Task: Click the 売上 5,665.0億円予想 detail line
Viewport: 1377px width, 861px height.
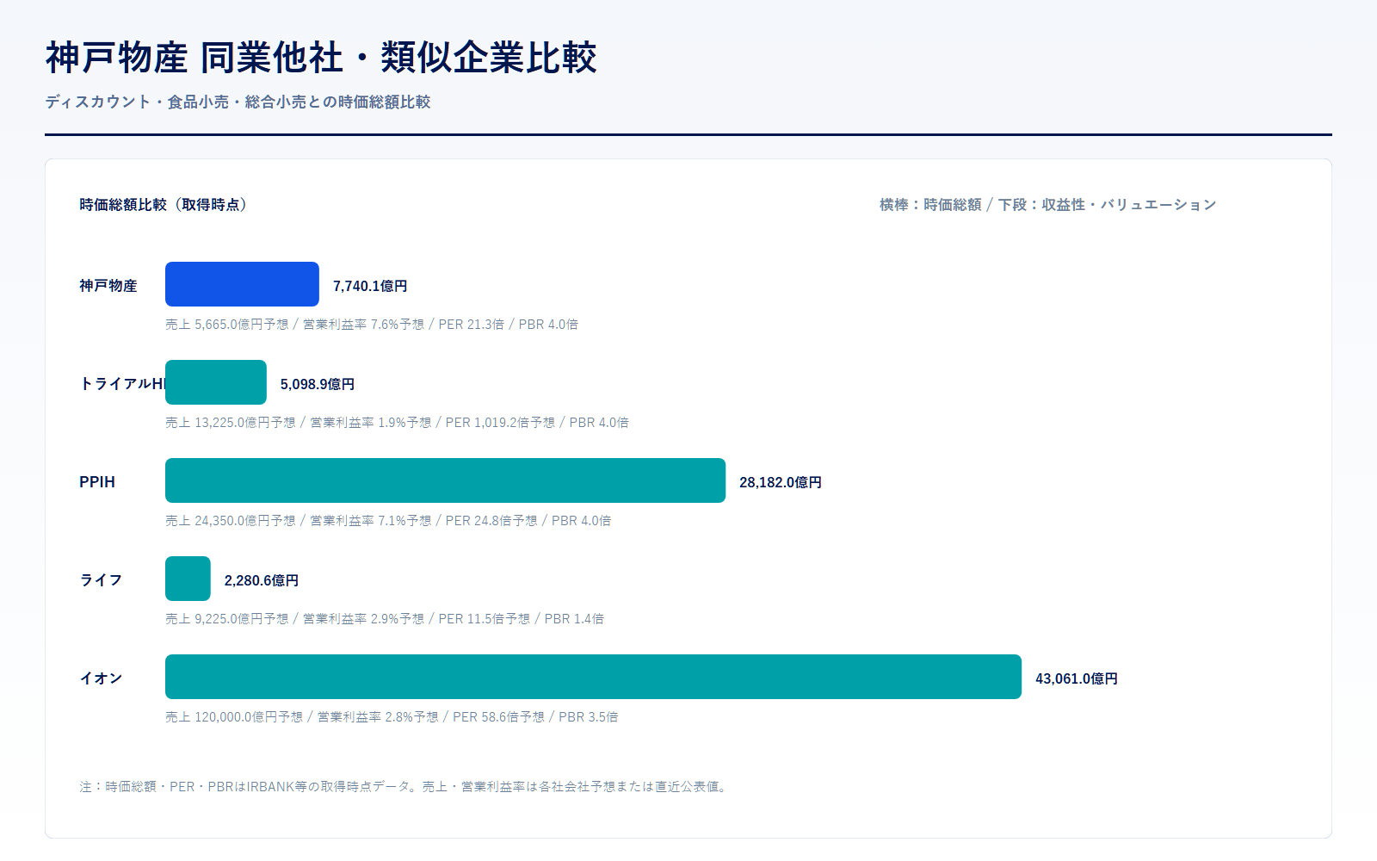Action: [372, 325]
